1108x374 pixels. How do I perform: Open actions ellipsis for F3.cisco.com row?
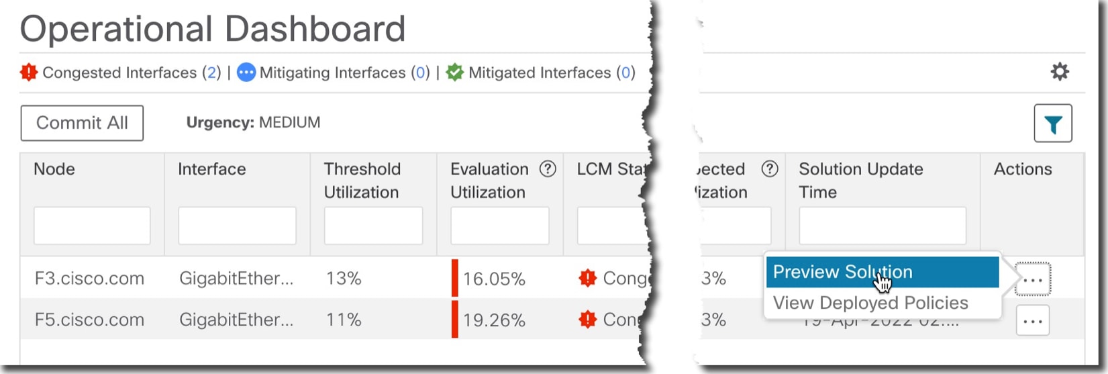click(1032, 279)
